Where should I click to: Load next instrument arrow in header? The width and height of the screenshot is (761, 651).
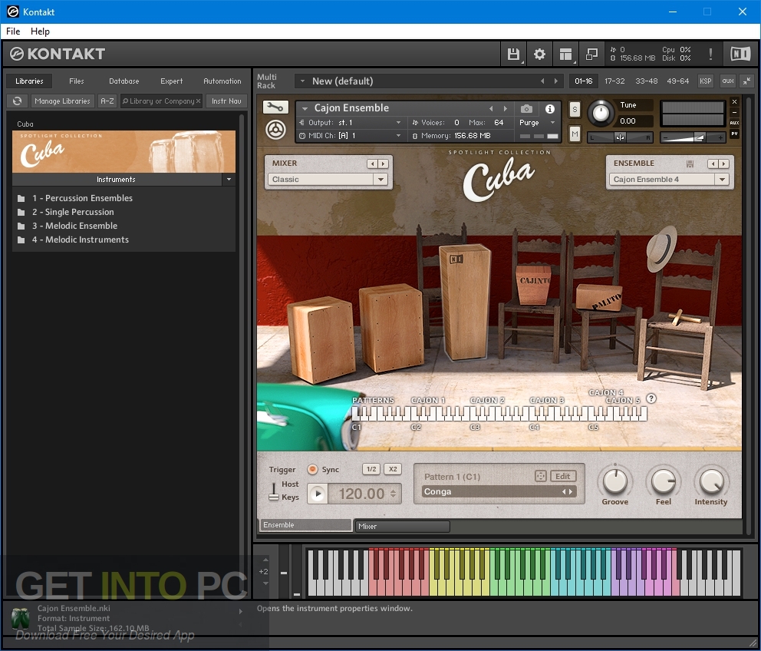point(506,108)
